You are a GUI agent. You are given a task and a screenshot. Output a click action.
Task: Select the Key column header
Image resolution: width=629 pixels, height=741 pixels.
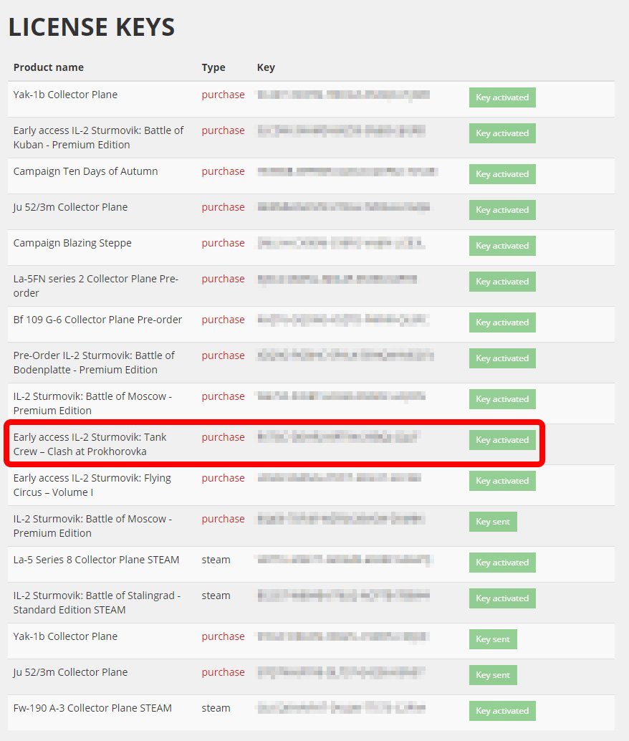(x=266, y=67)
